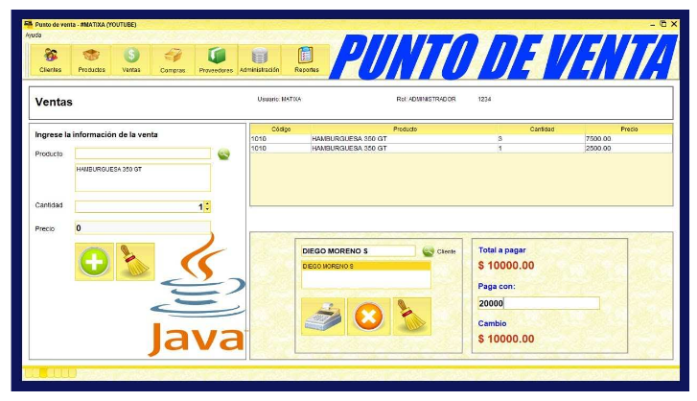Open the Reportes clipboard icon

coord(307,59)
